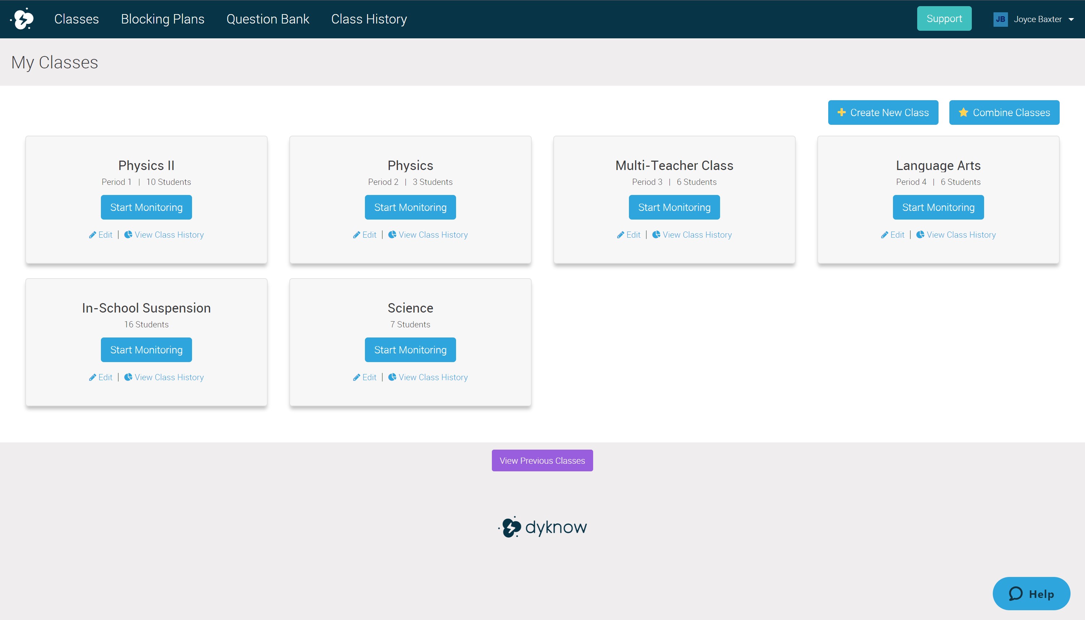Click the chat bubble icon on the Help widget
Screen dimensions: 1085x620
(x=1016, y=594)
